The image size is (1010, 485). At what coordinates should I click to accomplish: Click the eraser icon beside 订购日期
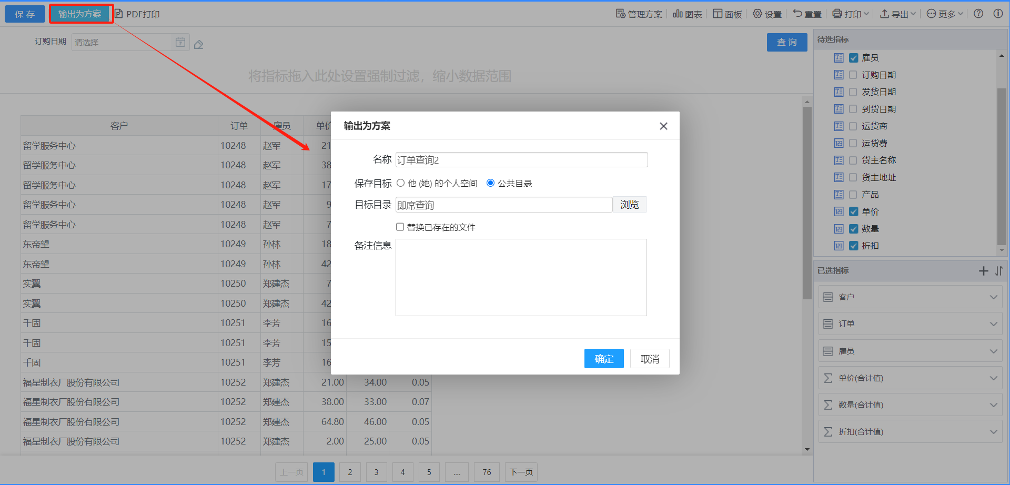click(198, 45)
